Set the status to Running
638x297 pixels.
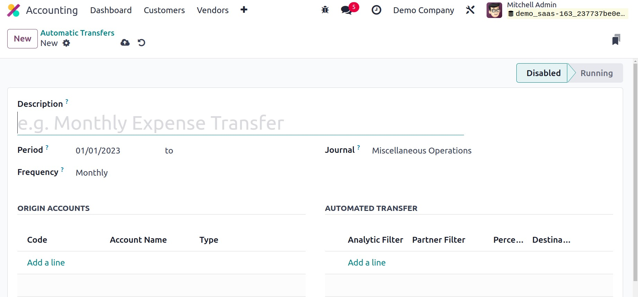pos(596,73)
